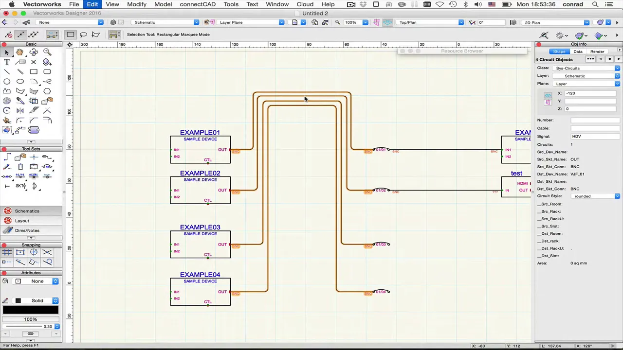The image size is (623, 350).
Task: Open the Modify menu
Action: point(137,4)
